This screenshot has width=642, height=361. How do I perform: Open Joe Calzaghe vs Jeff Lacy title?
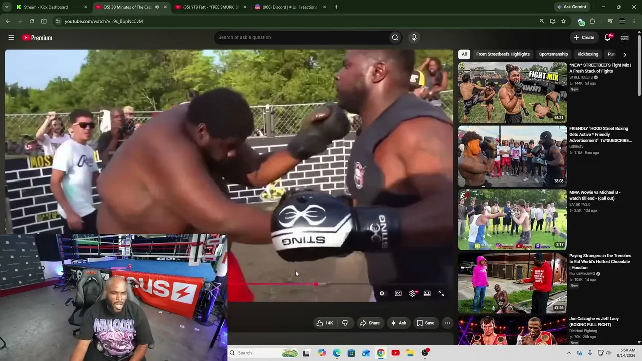click(x=594, y=322)
